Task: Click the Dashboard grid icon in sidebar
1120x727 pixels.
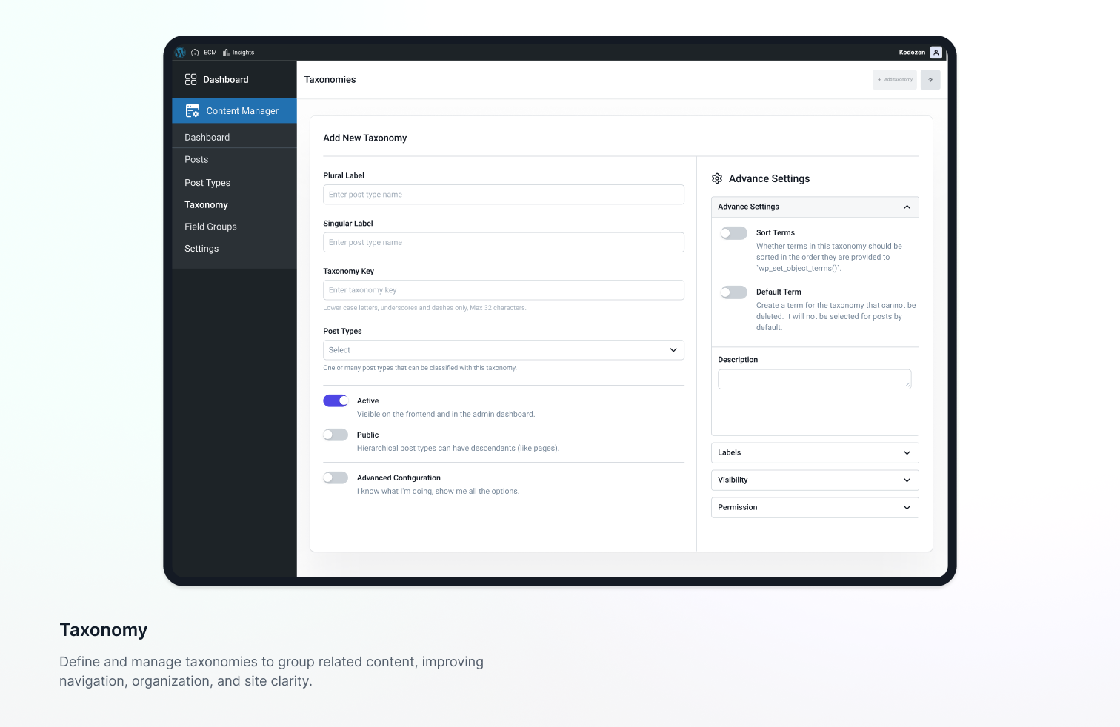Action: click(190, 79)
